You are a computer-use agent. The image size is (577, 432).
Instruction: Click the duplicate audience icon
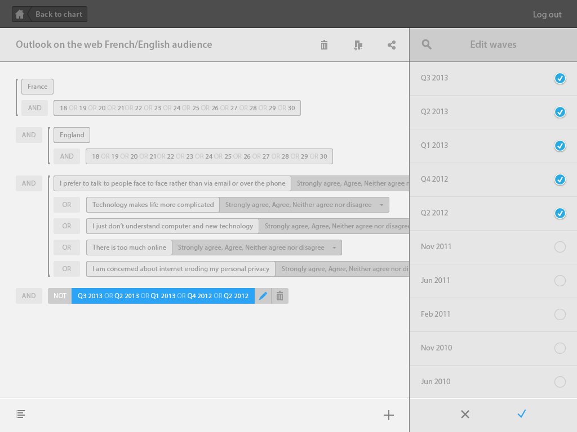[x=358, y=45]
